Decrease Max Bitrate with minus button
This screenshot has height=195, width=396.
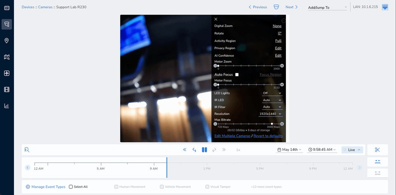click(215, 124)
